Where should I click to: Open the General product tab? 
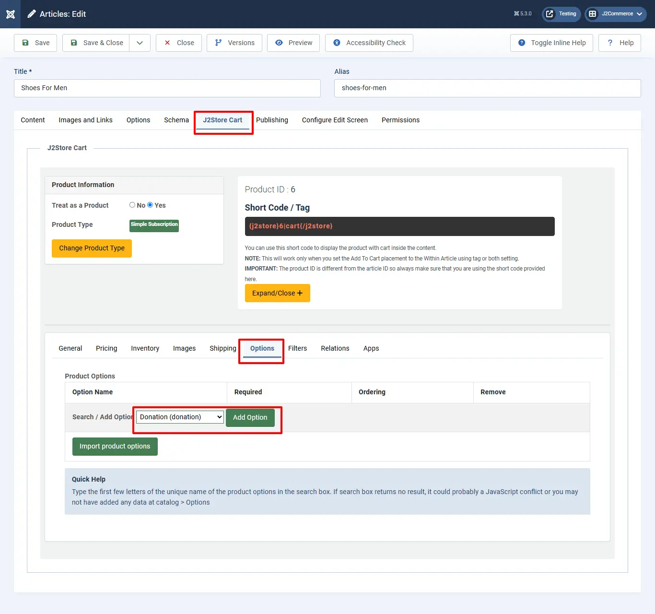[70, 348]
